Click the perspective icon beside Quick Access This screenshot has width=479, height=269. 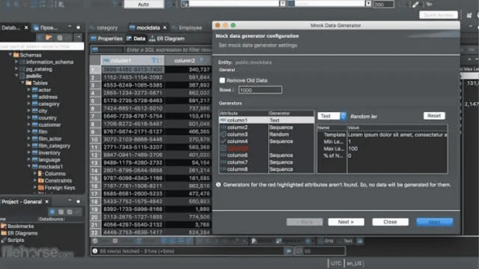coord(469,15)
